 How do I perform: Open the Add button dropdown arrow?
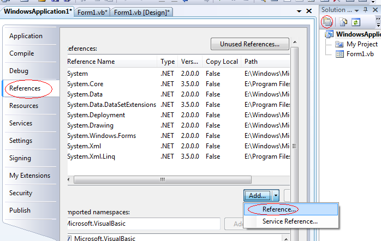[276, 195]
